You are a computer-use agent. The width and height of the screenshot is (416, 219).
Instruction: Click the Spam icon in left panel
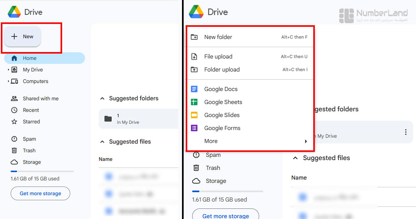pyautogui.click(x=14, y=139)
